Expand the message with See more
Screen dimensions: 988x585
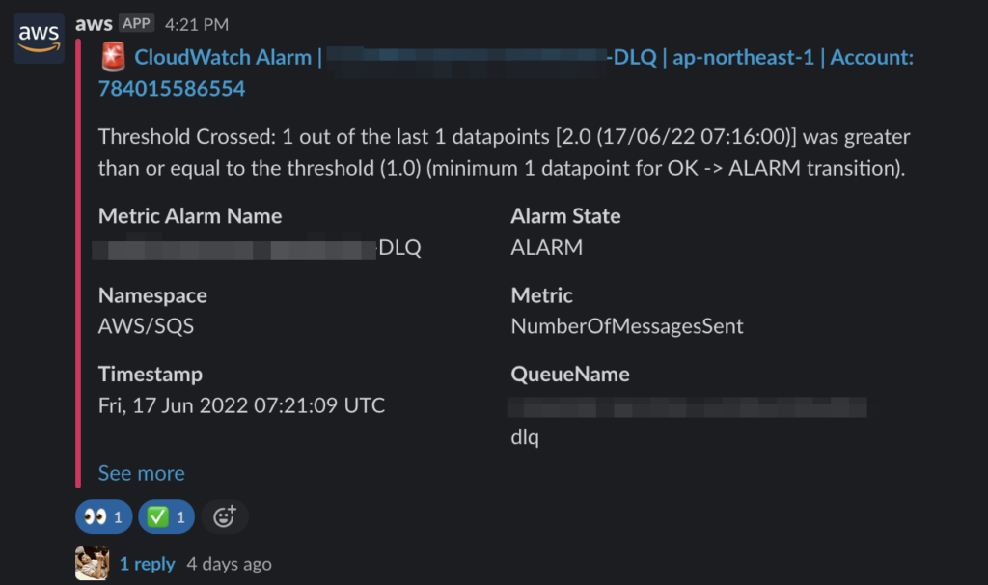141,473
